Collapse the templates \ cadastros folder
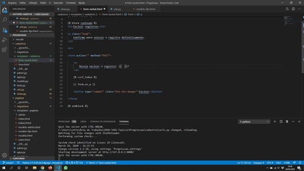This screenshot has height=171, width=304. click(32, 56)
